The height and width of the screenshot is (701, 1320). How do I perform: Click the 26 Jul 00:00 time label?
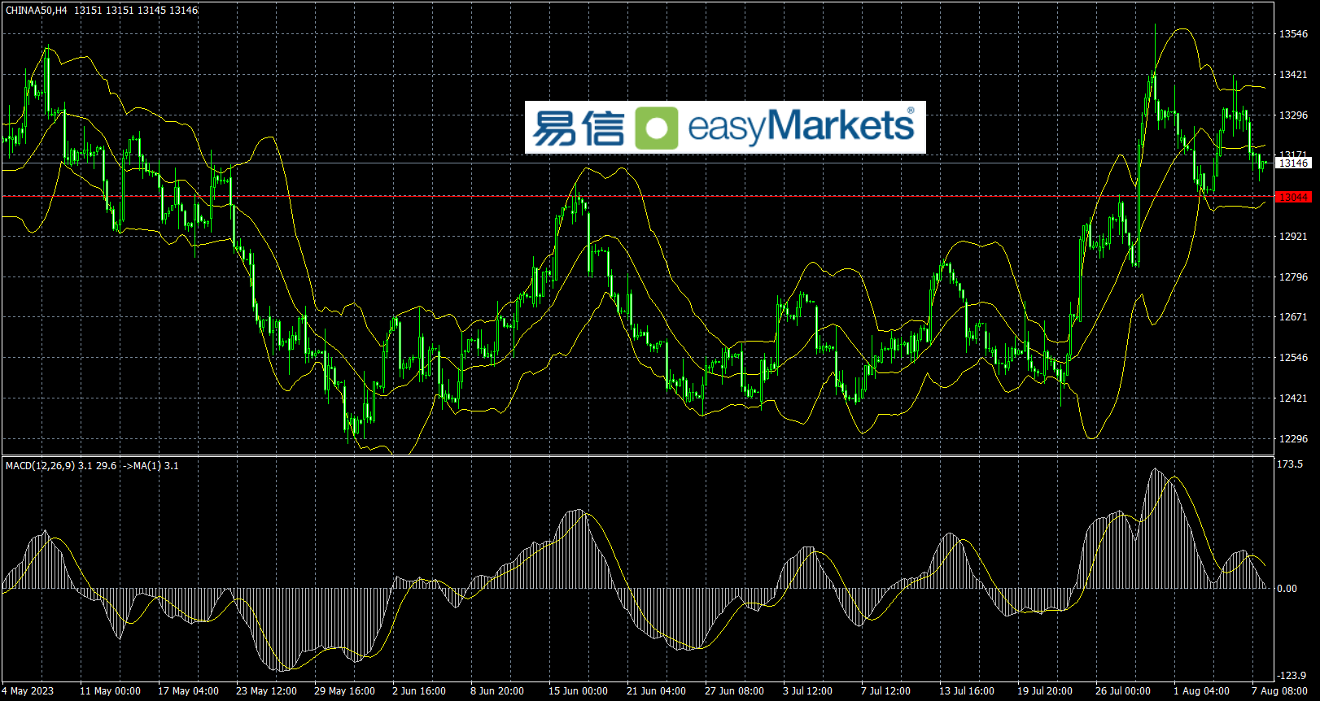point(1123,691)
